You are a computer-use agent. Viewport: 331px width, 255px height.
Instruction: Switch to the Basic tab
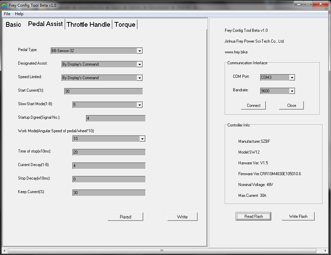pyautogui.click(x=14, y=25)
